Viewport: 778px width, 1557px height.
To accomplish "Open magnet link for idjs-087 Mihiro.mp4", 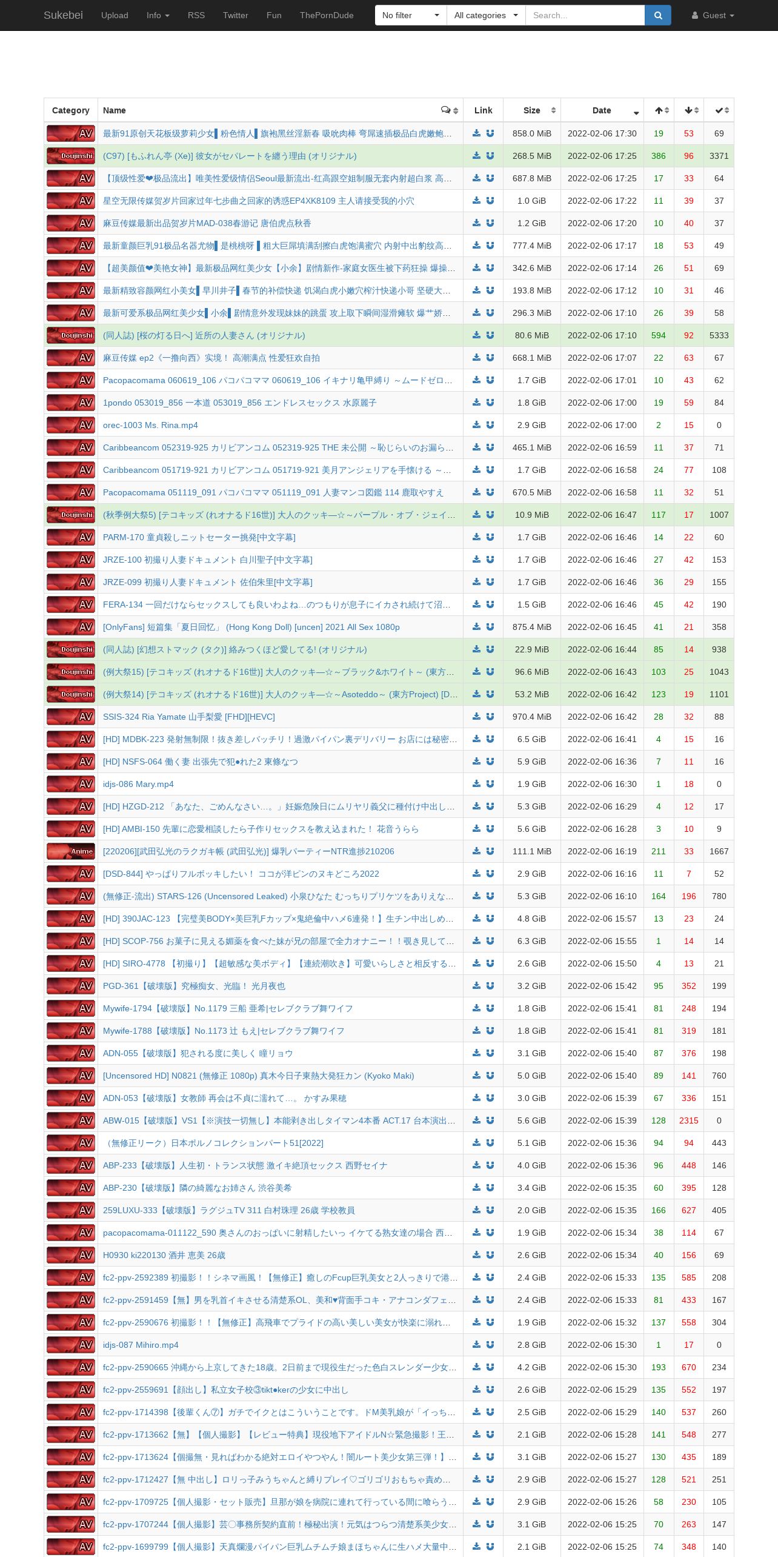I will pos(490,1345).
